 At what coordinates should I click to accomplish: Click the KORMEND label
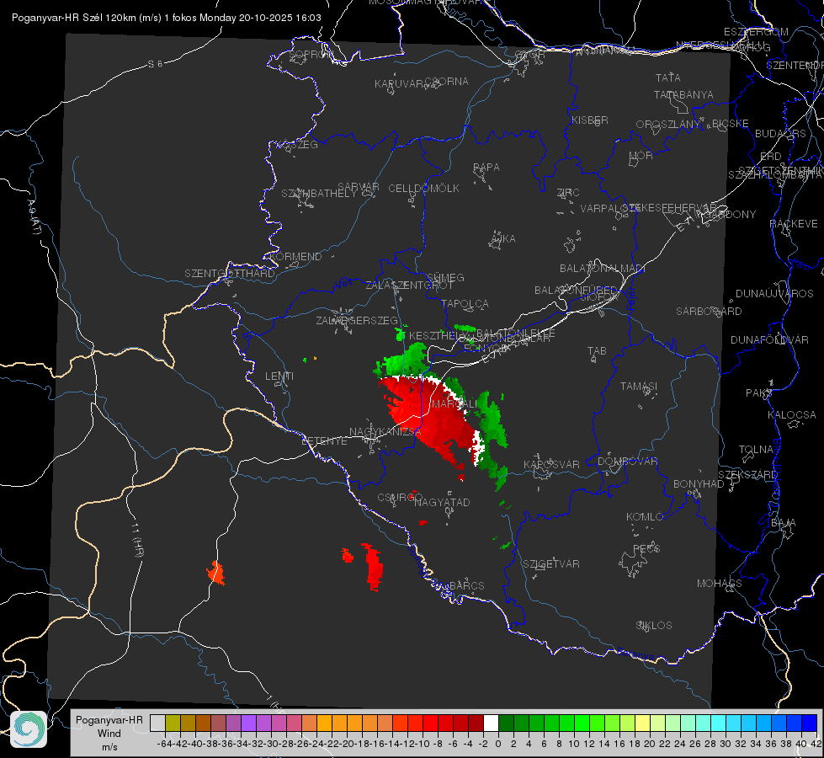295,257
